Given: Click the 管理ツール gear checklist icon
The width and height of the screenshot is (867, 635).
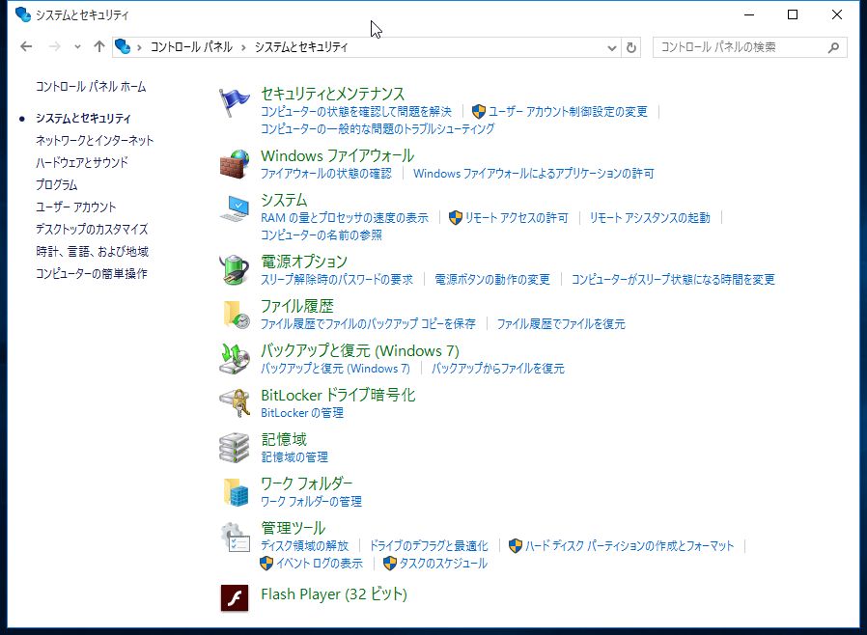Looking at the screenshot, I should point(236,538).
